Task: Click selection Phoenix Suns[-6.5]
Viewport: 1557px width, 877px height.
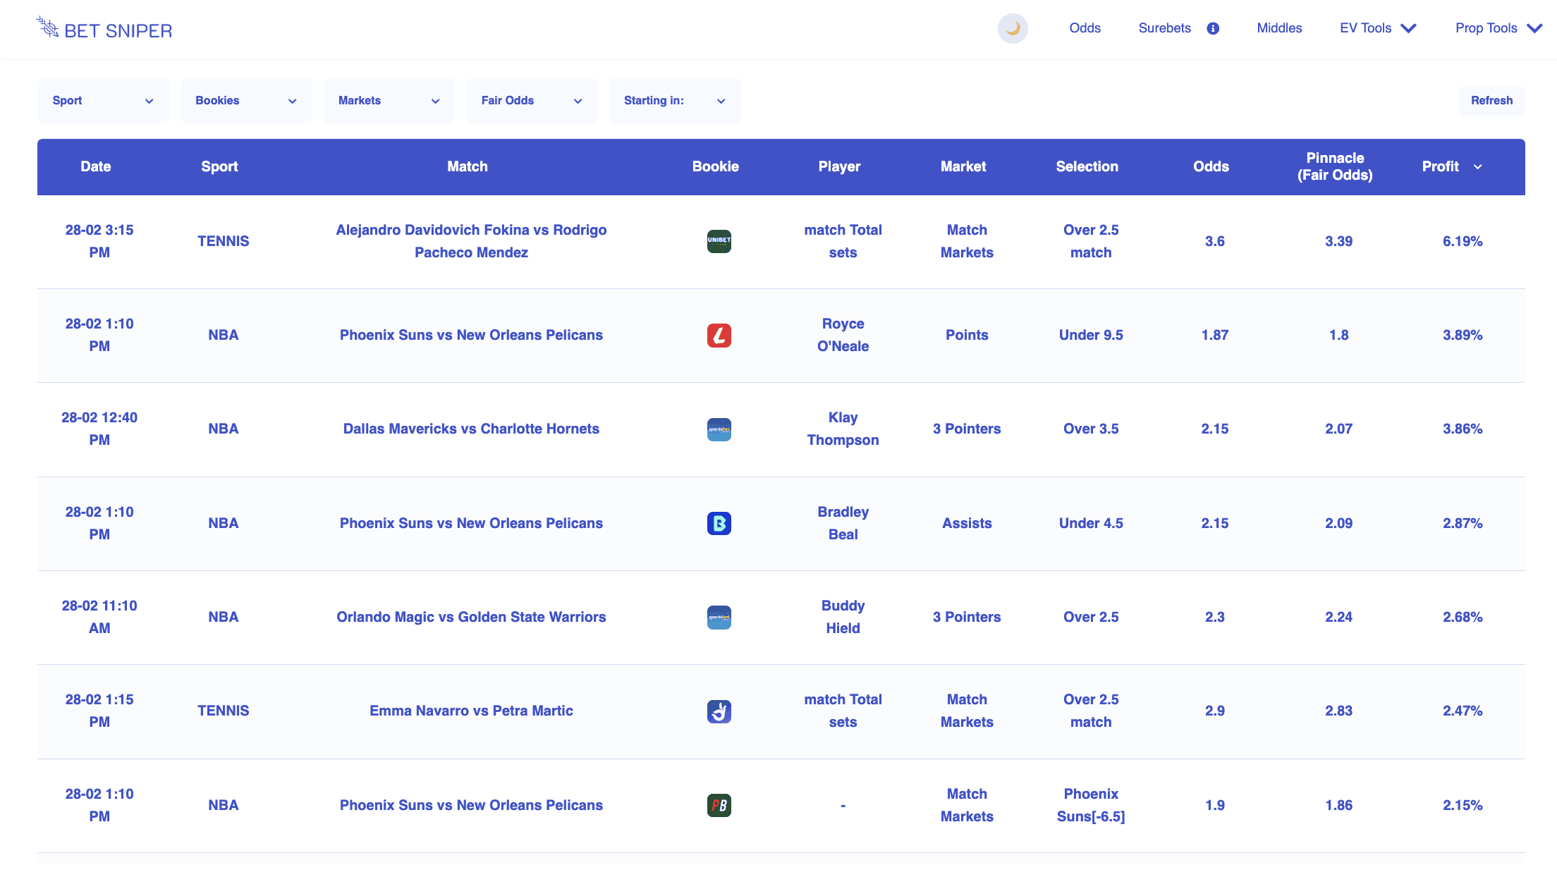Action: [x=1091, y=805]
